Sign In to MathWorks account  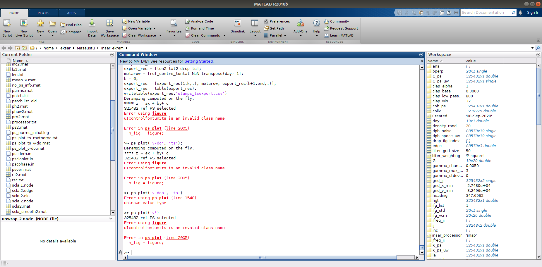[533, 13]
